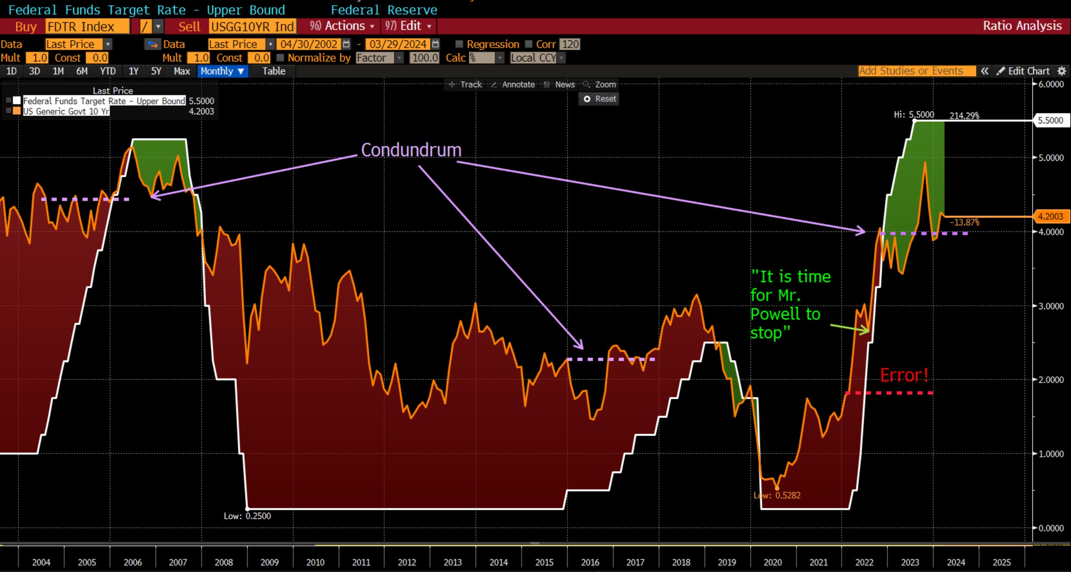1071x572 pixels.
Task: Click the orange 4.2003 axis value label
Action: pos(1051,217)
